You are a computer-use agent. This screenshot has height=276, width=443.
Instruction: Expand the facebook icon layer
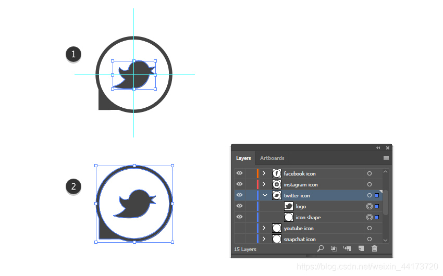tap(264, 173)
